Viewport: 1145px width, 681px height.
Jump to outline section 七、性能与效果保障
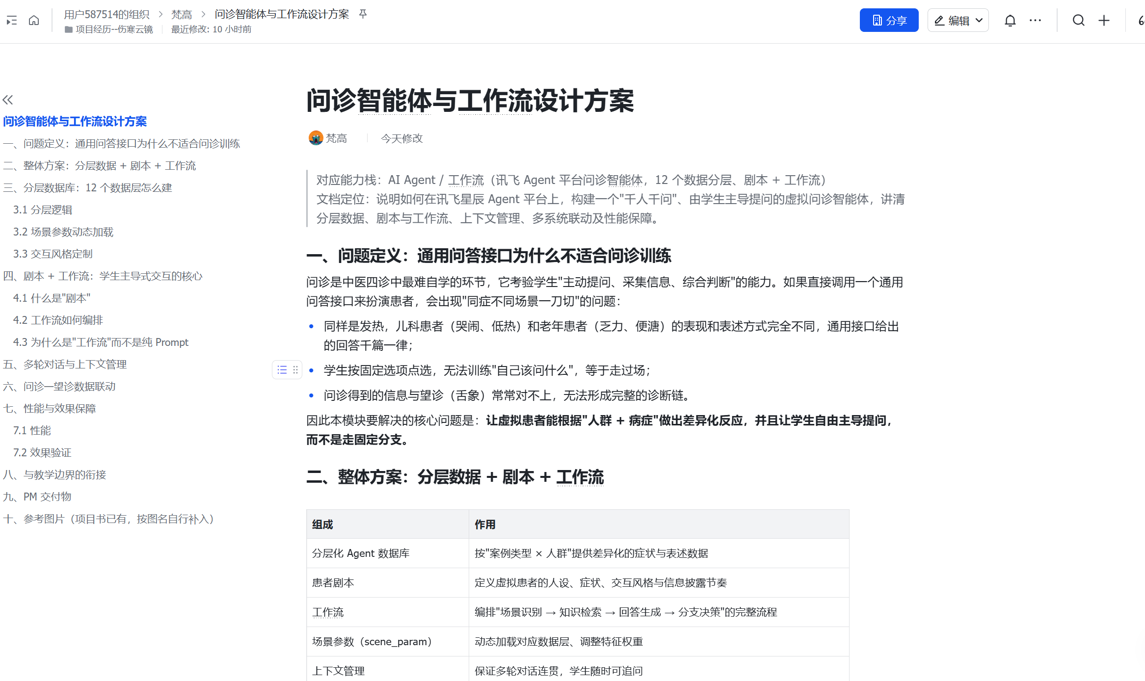pyautogui.click(x=50, y=408)
